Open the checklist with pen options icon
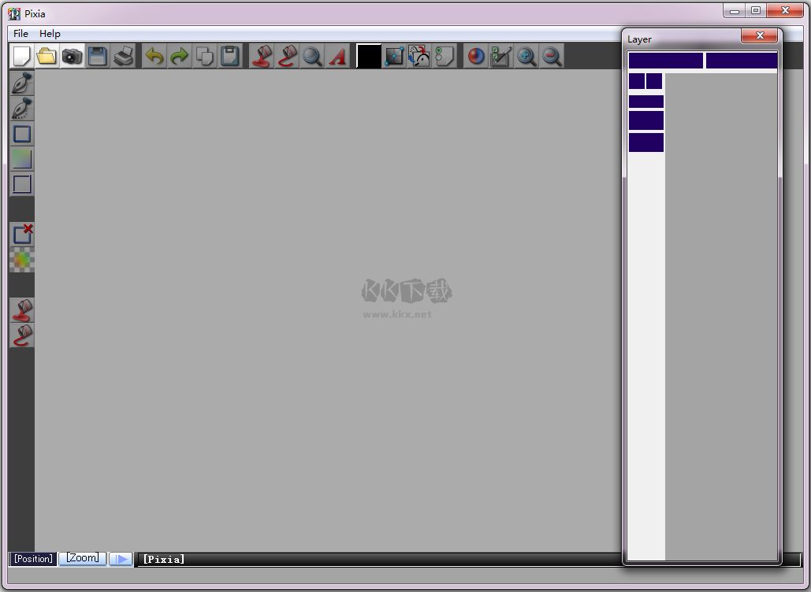Image resolution: width=811 pixels, height=592 pixels. pos(501,56)
